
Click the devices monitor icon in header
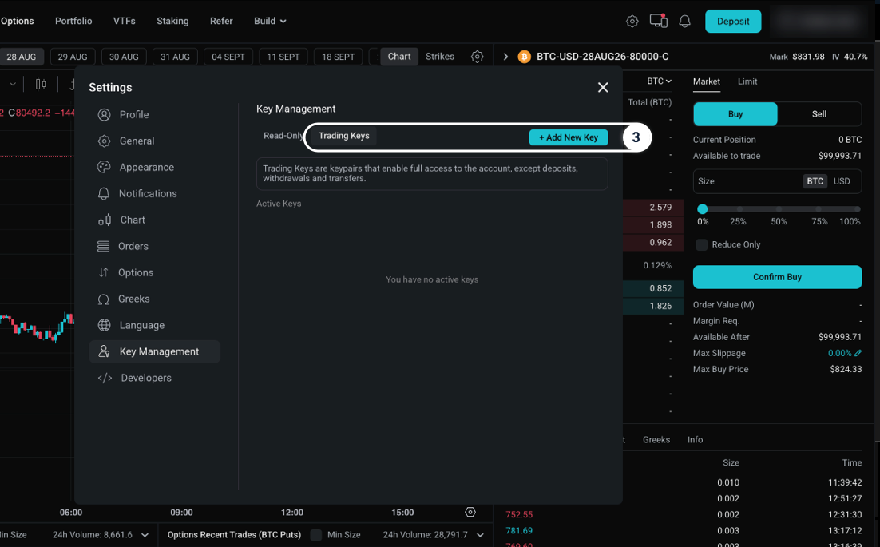[x=658, y=22]
